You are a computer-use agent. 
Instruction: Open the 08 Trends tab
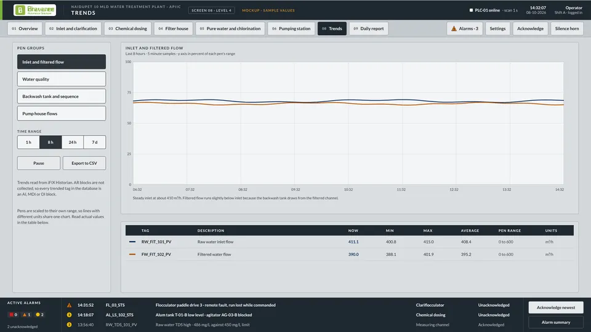coord(332,29)
